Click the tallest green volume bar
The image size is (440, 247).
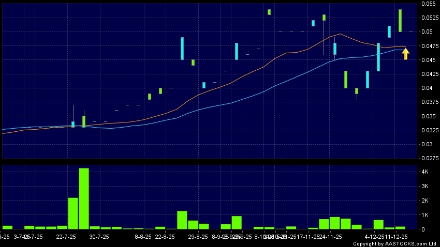[x=84, y=198]
